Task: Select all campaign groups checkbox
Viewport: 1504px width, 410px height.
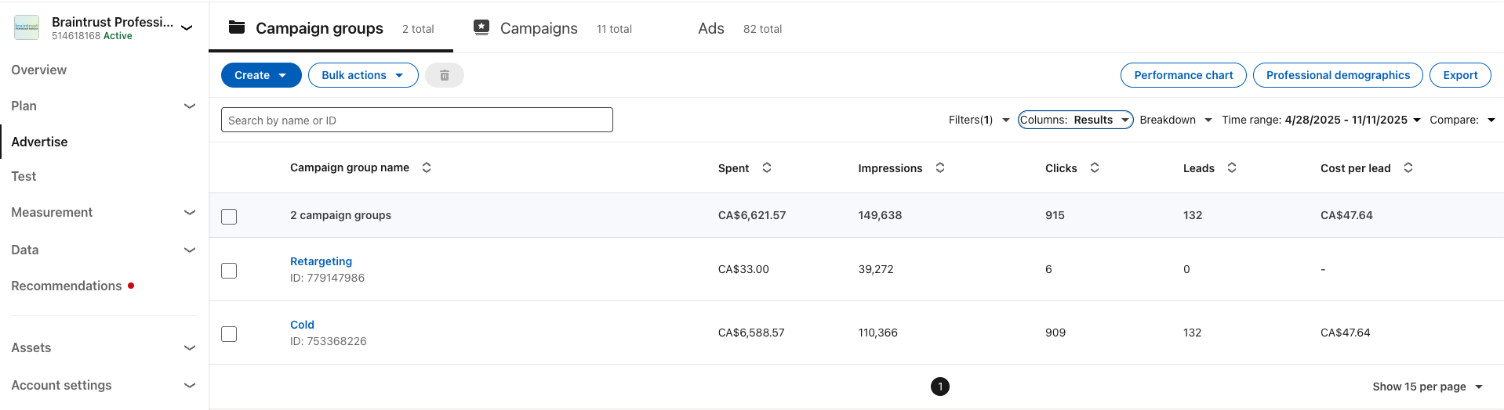Action: coord(229,217)
